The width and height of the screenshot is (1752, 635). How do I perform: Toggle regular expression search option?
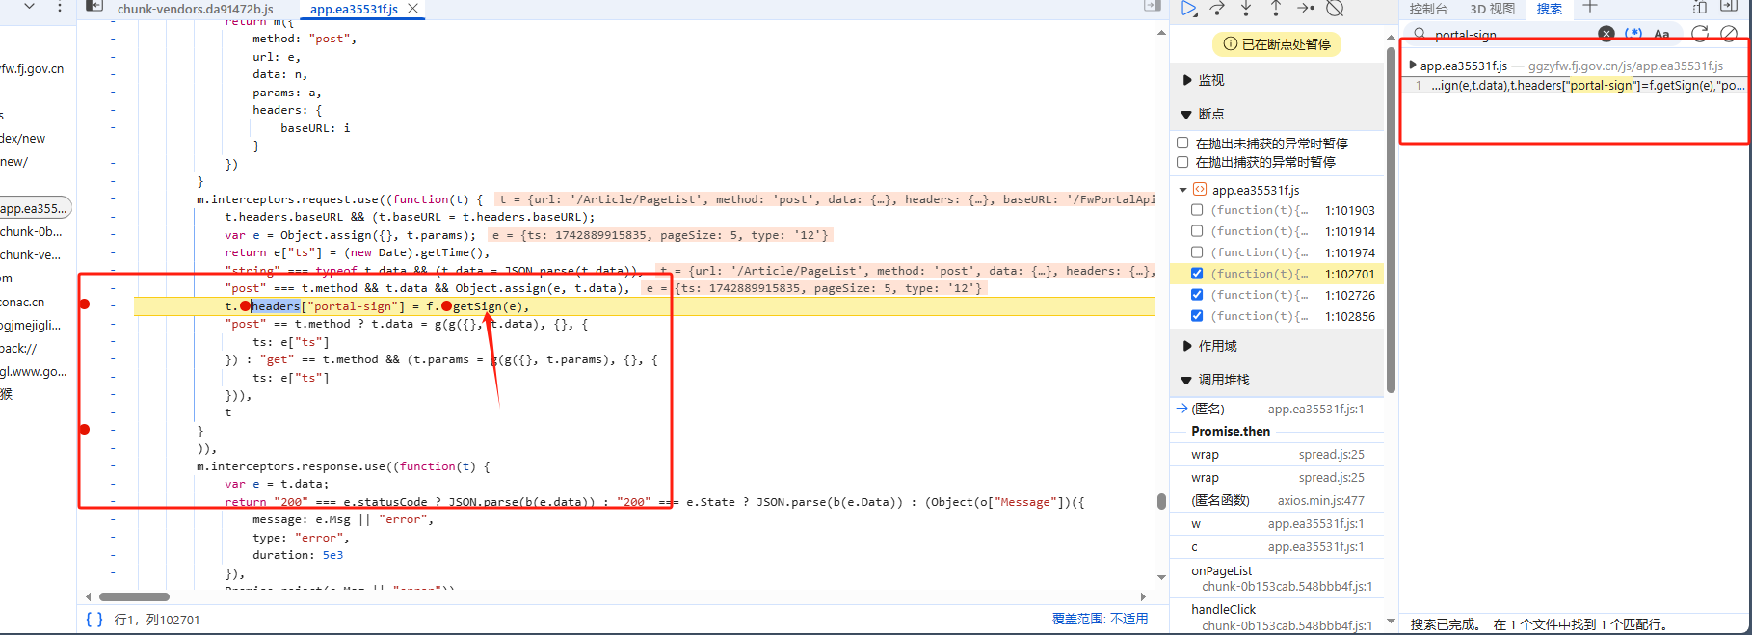pyautogui.click(x=1633, y=34)
